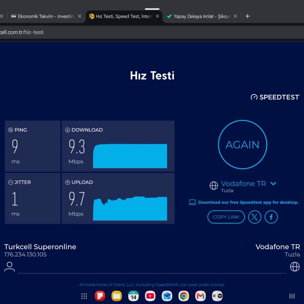Tap the Investing favicon on first tab

[x=13, y=16]
